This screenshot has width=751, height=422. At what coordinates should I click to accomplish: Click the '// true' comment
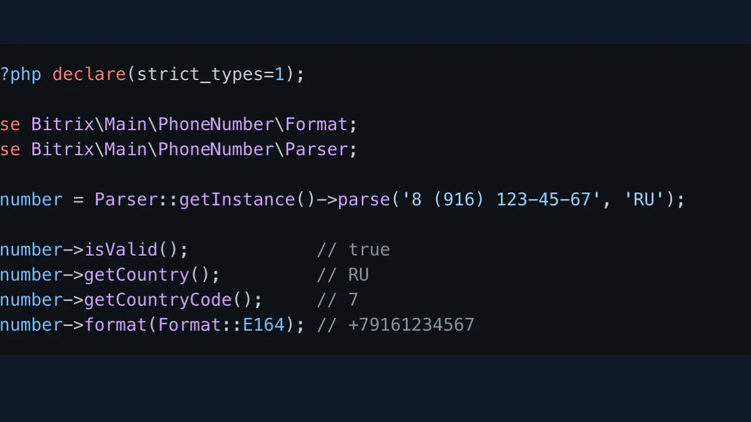[x=354, y=250]
